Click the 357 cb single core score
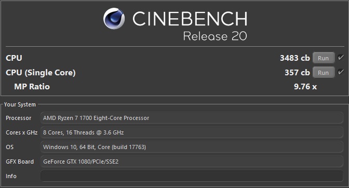 (x=297, y=73)
